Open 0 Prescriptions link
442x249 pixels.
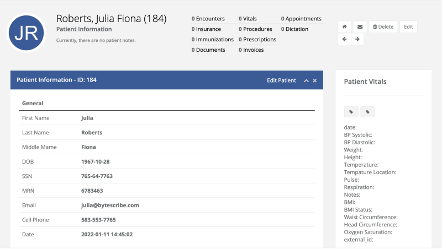pyautogui.click(x=257, y=39)
